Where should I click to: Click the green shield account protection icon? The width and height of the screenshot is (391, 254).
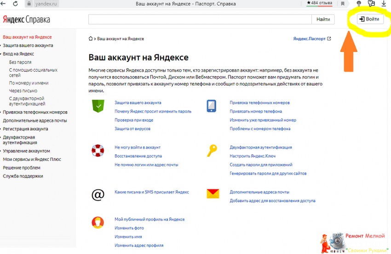tap(98, 106)
